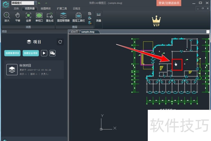The width and height of the screenshot is (211, 141).
Task: Show the 图层工具栏 layer toolbar
Action: click(79, 17)
